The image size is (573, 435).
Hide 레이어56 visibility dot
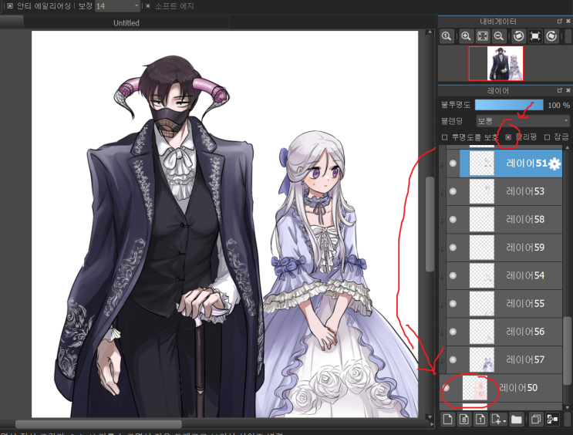click(x=453, y=332)
